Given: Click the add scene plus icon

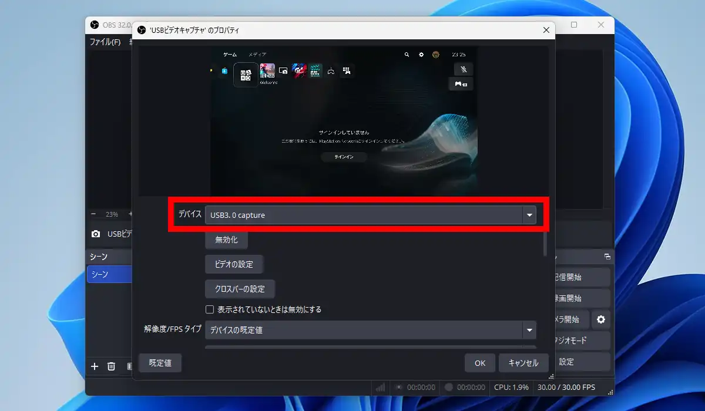Looking at the screenshot, I should (95, 366).
